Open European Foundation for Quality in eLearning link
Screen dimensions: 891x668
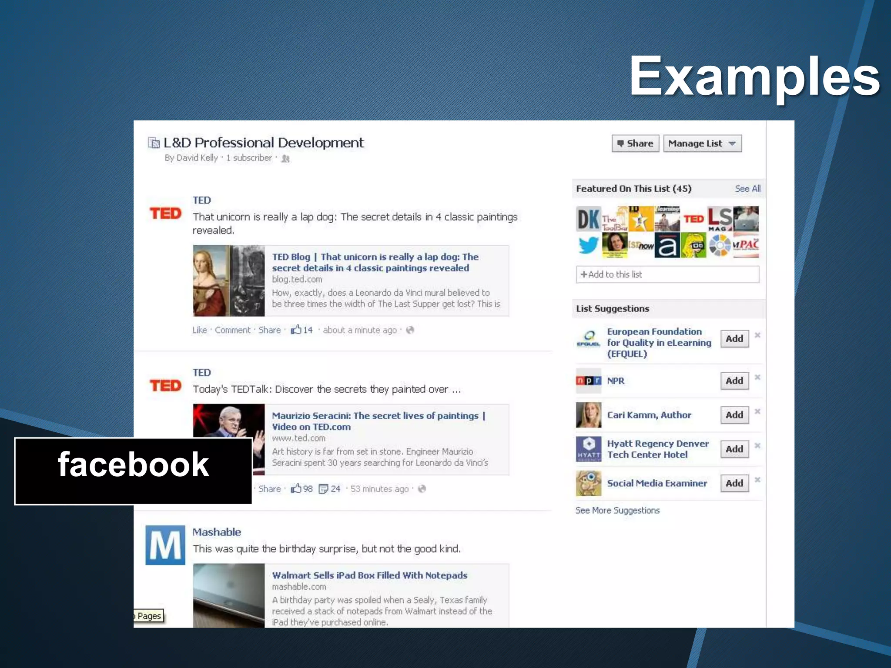click(x=659, y=343)
